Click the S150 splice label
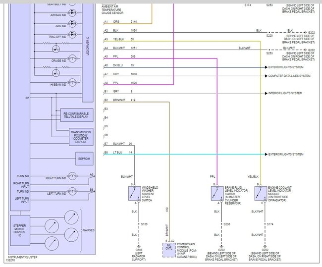This screenshot has width=322, height=267. coord(144,224)
